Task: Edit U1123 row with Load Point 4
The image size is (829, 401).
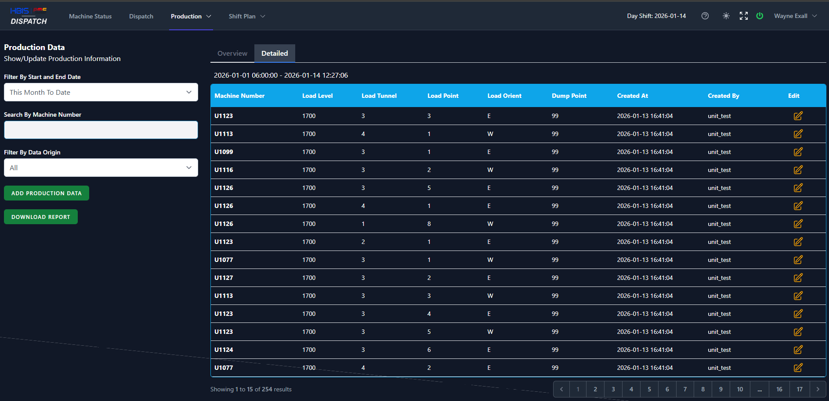Action: click(x=798, y=314)
